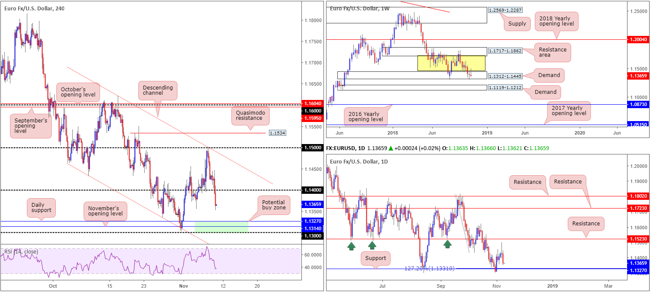Select the 1.1312-1.1445 demand zone label

tap(505, 76)
